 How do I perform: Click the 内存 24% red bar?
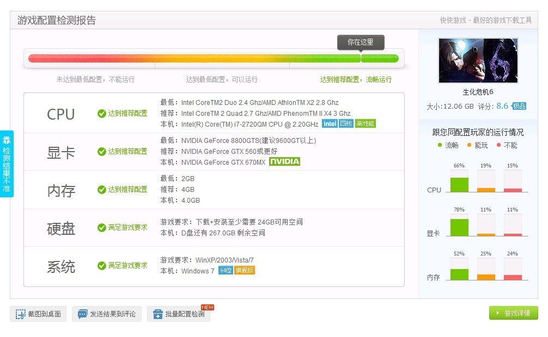click(x=513, y=278)
